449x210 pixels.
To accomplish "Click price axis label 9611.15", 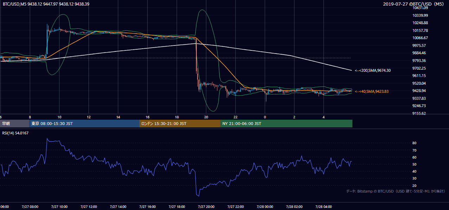I will 419,76.
